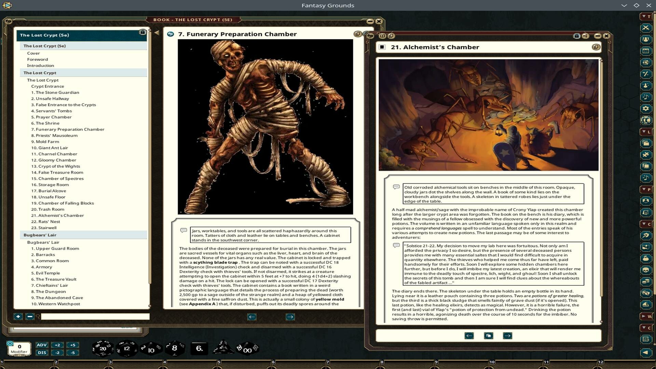Open the Calendar tool in the sidebar
Image resolution: width=656 pixels, height=369 pixels.
click(647, 51)
